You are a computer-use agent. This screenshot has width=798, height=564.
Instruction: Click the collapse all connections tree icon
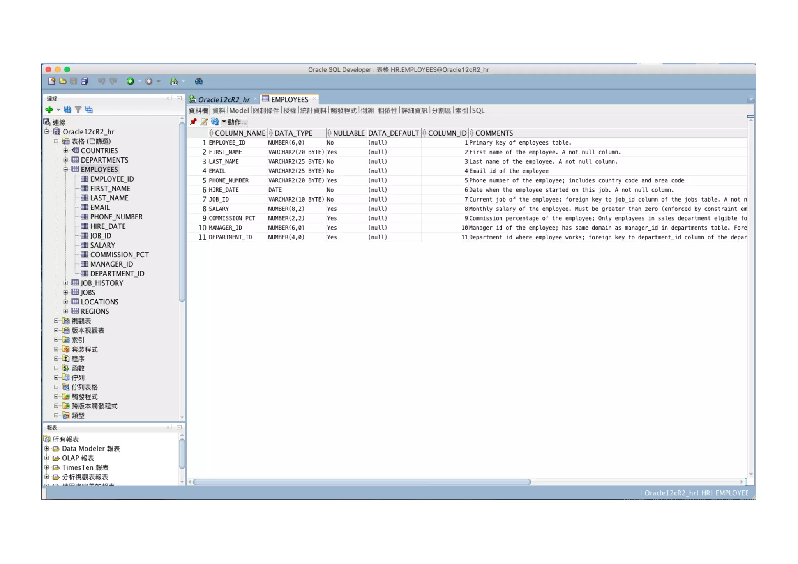click(89, 110)
